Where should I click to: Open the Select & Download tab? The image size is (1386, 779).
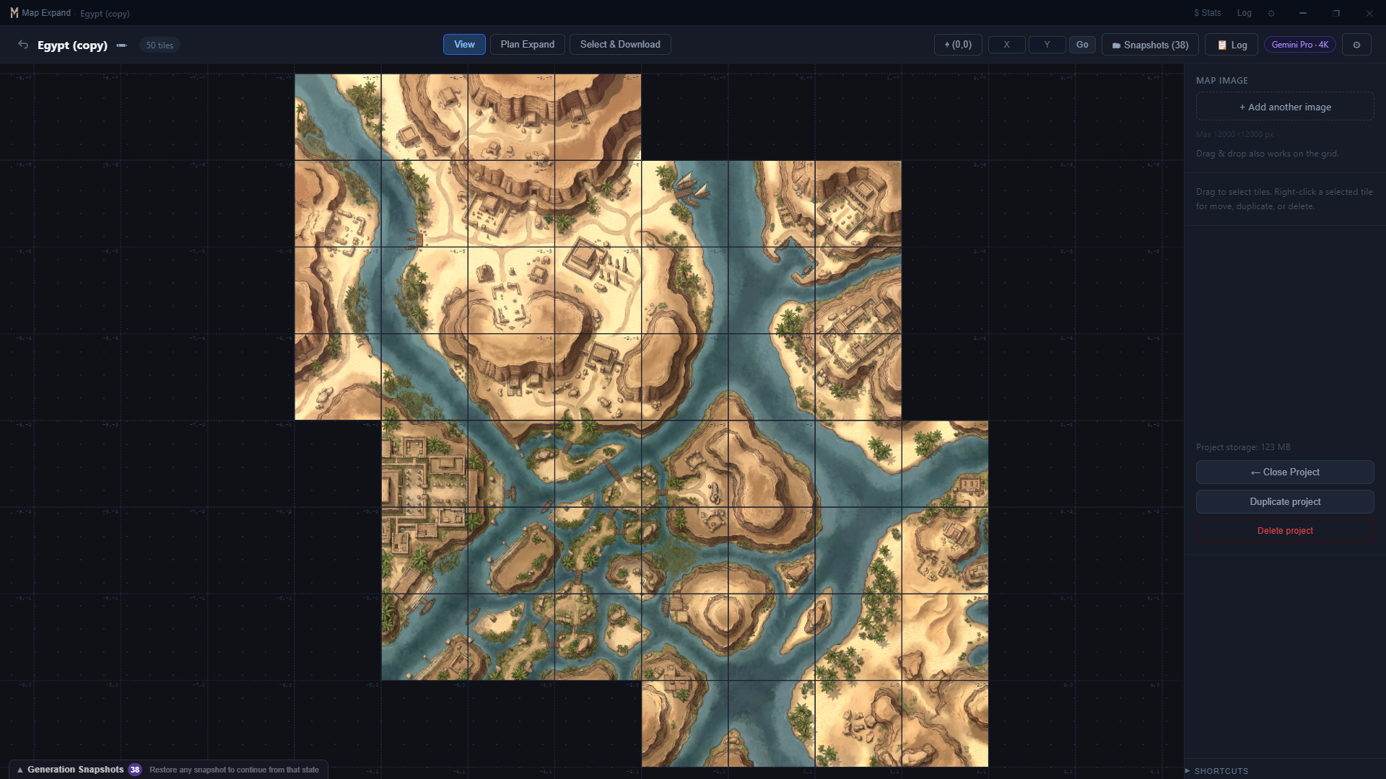[620, 44]
